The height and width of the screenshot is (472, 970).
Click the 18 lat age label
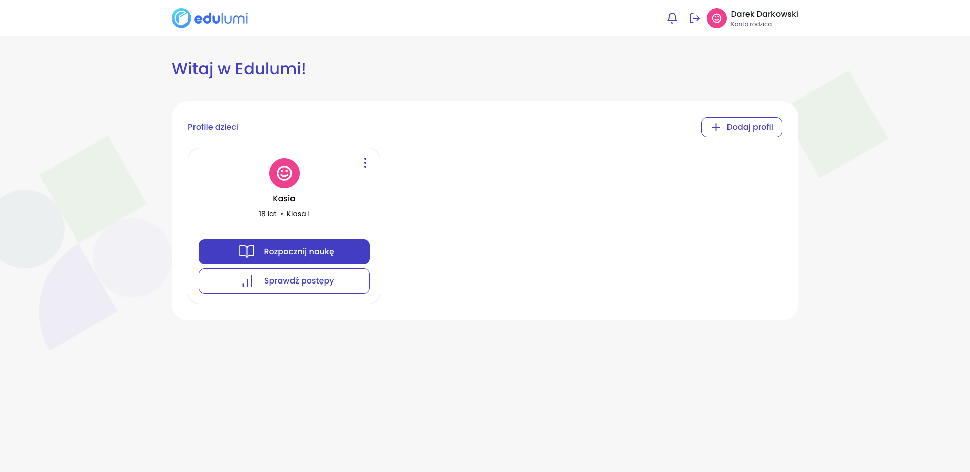point(268,214)
